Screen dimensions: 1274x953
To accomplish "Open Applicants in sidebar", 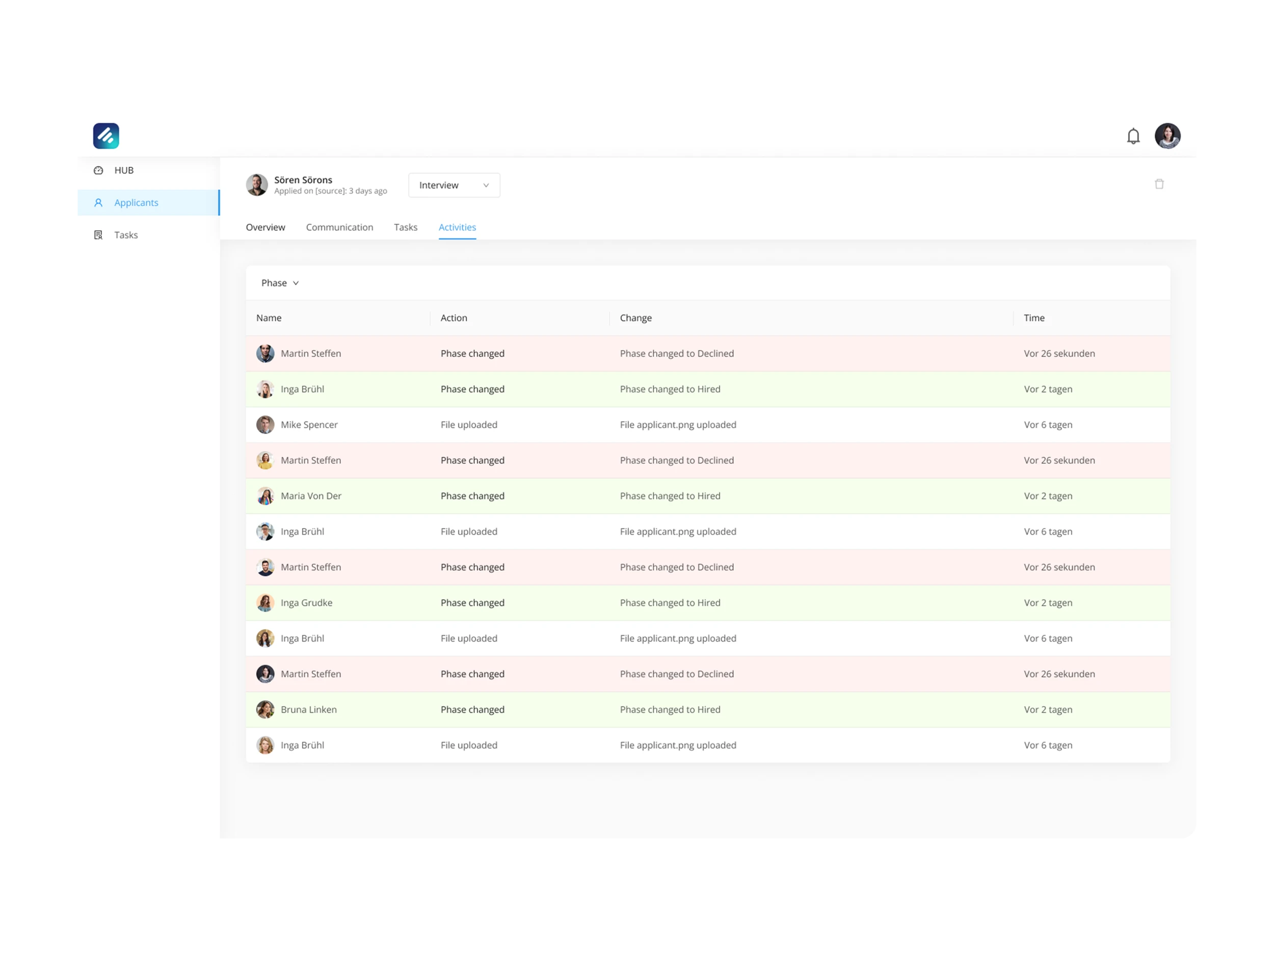I will pos(149,203).
